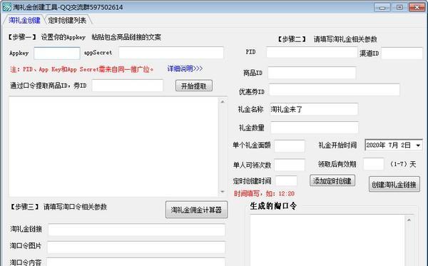Screen dimensions: 428x266
Task: Click the 开始提取 button
Action: 194,86
